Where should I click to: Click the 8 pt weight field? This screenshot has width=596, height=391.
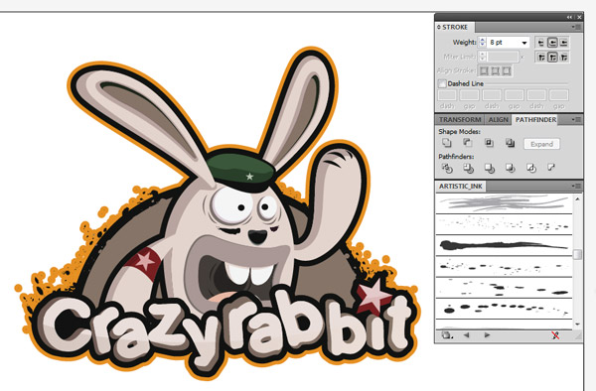(x=504, y=43)
